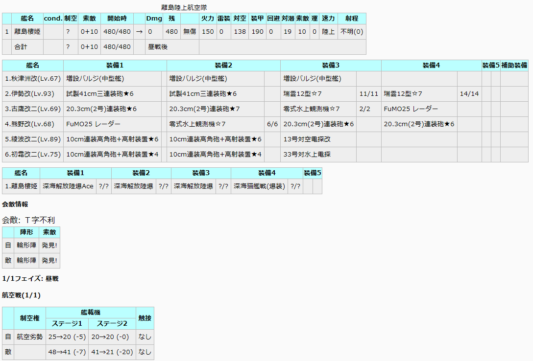Click the 離島棲姫 name in the top table
533x361 pixels.
(x=27, y=32)
